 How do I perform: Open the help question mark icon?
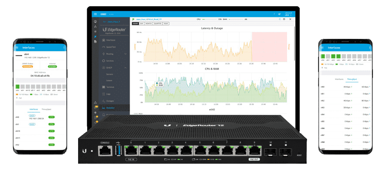click(x=274, y=14)
